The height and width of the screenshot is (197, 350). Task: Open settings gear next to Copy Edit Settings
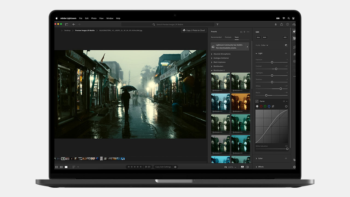click(175, 167)
